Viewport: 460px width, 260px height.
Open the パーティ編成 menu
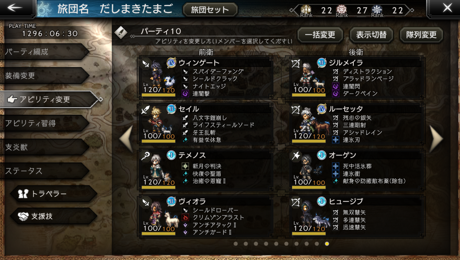(44, 52)
